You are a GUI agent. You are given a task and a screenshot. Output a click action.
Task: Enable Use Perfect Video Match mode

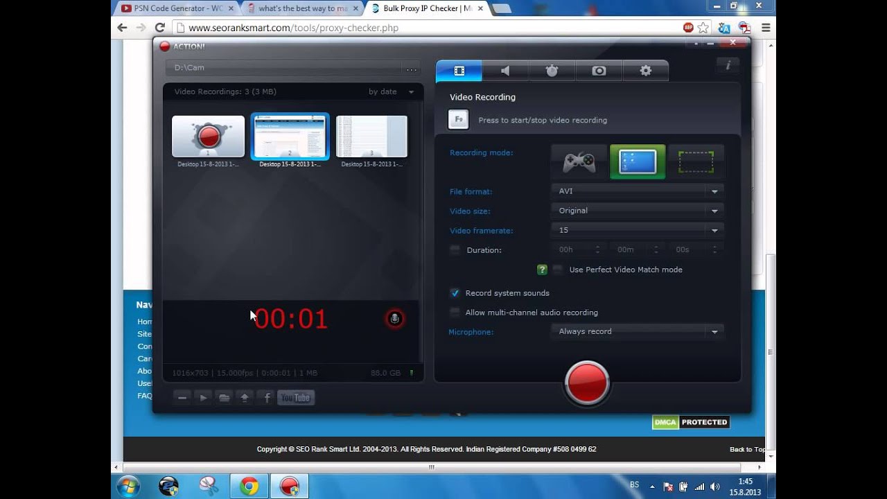click(557, 270)
